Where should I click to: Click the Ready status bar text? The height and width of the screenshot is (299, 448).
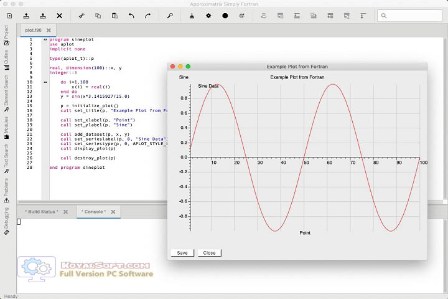point(11,297)
